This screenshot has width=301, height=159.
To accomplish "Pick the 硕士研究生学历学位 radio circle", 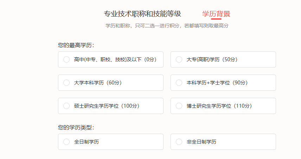I will tap(66, 106).
